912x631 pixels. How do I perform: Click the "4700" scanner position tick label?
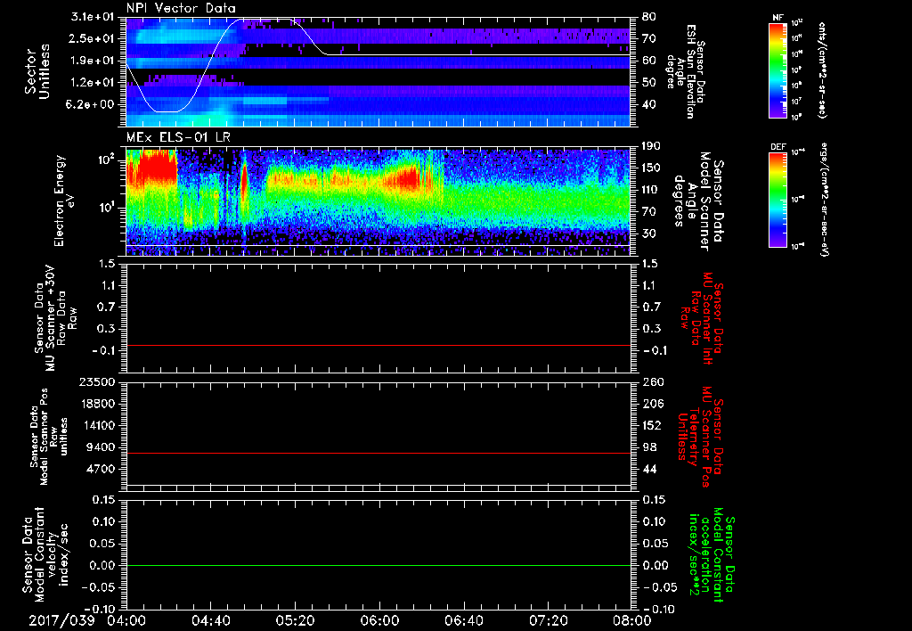click(x=100, y=469)
